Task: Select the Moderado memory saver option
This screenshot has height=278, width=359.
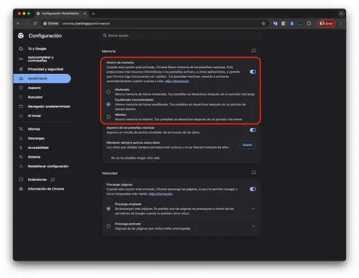Action: (x=108, y=92)
